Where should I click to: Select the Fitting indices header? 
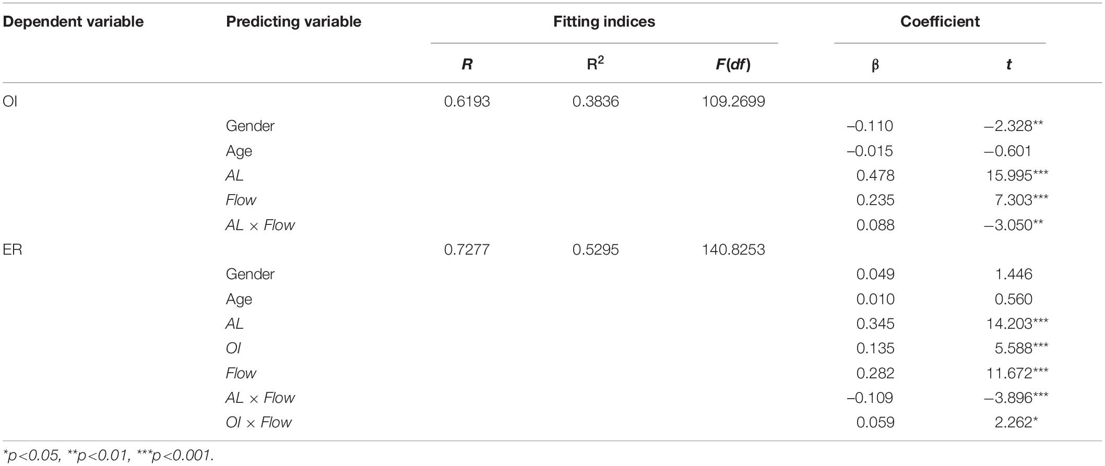[x=604, y=21]
